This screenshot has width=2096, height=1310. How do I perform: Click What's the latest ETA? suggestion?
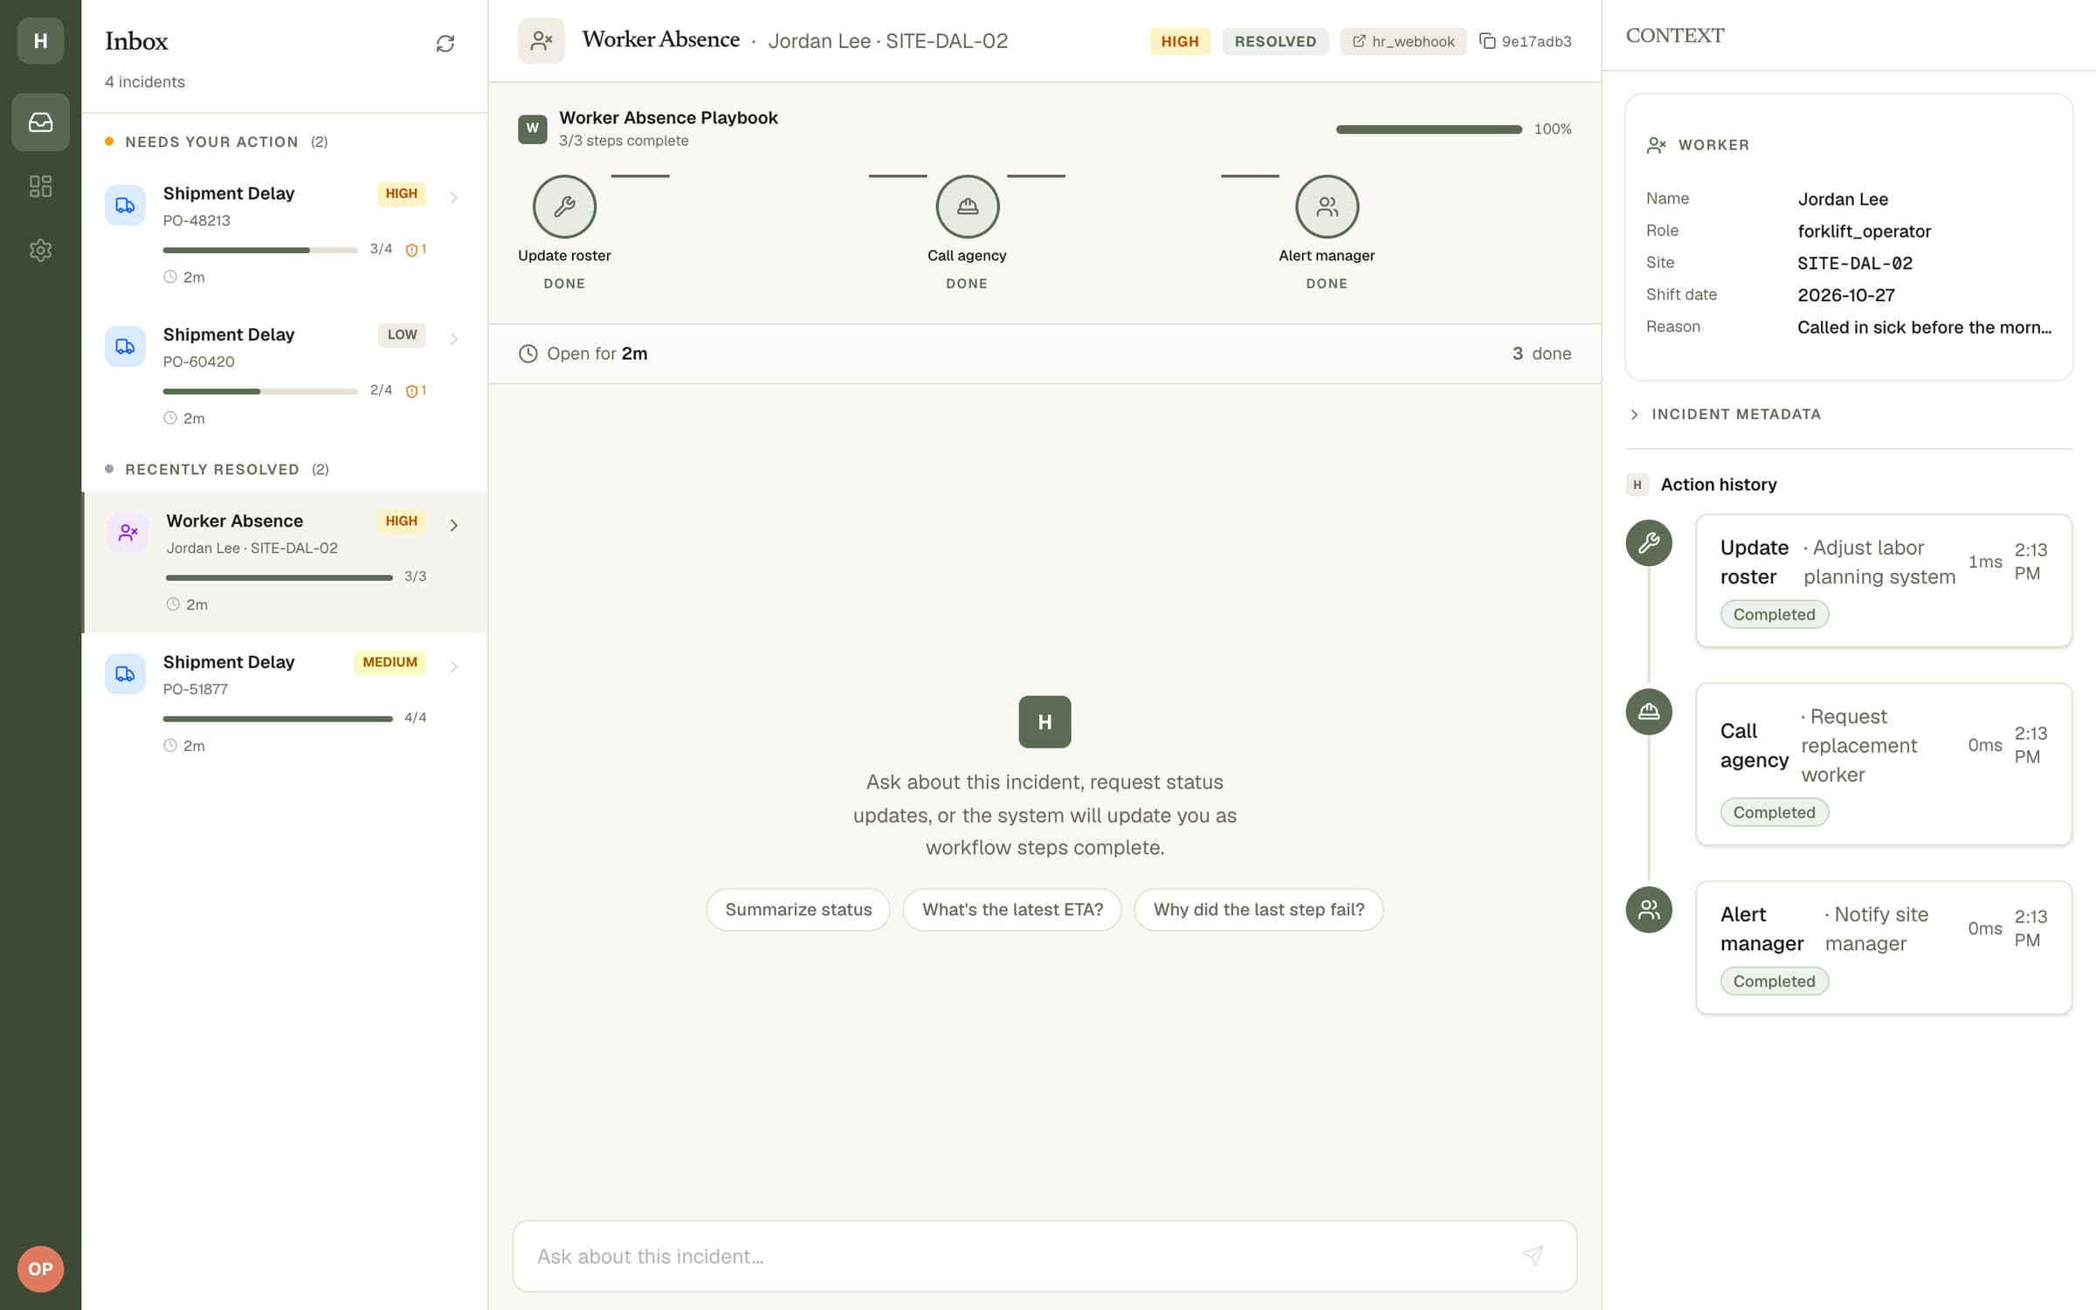(1012, 910)
